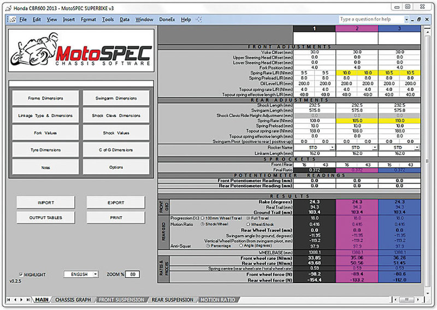Screen dimensions: 437x310
Task: Click setup 1 Yoke Offset value 30.0
Action: tap(315, 52)
